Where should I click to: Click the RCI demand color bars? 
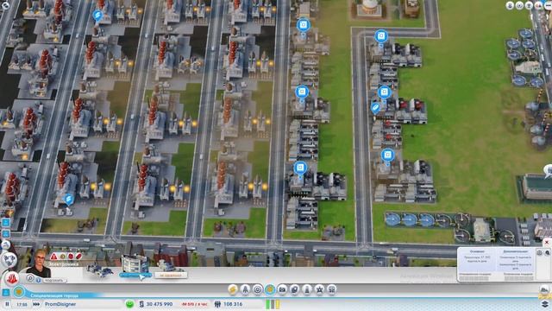(x=273, y=304)
